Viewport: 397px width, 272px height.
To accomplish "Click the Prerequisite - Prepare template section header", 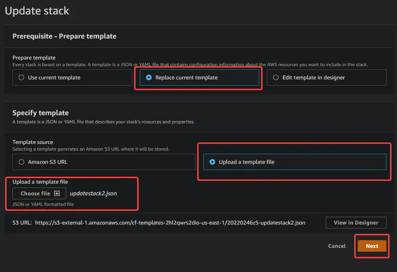I will click(x=64, y=36).
